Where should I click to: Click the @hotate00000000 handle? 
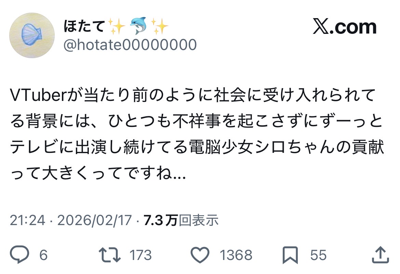(x=130, y=45)
